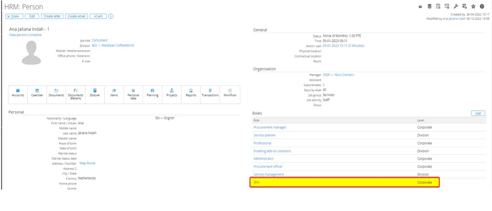The image size is (492, 211).
Task: Click the Add button in Roles
Action: (x=477, y=113)
